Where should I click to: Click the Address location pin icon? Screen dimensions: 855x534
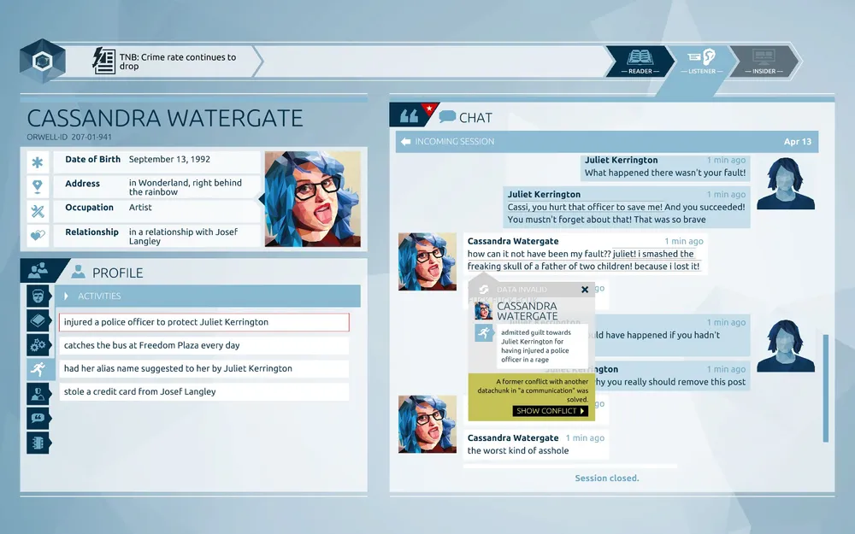tap(38, 186)
